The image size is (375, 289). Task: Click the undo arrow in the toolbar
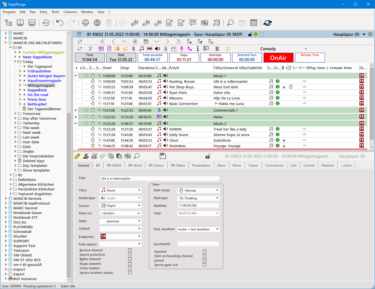point(60,23)
